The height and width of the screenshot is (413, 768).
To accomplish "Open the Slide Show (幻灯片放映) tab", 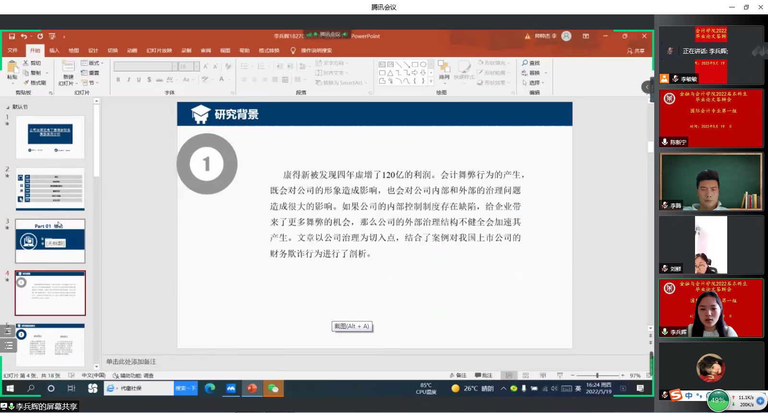I will click(x=159, y=51).
